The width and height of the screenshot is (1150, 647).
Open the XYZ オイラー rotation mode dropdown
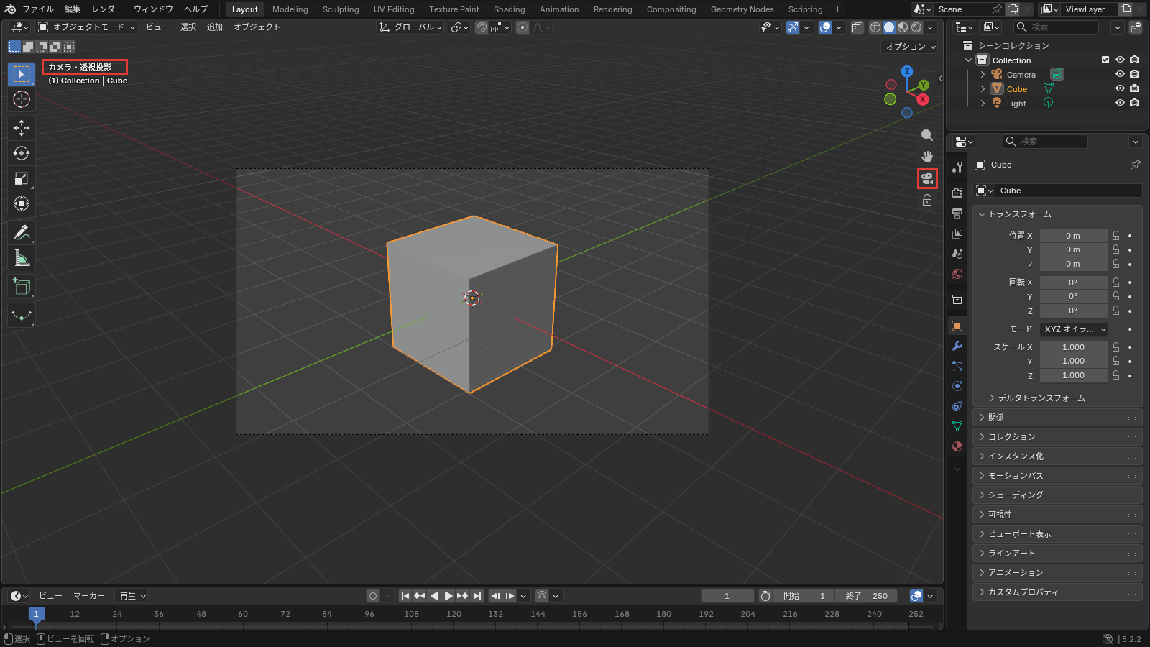click(1074, 329)
